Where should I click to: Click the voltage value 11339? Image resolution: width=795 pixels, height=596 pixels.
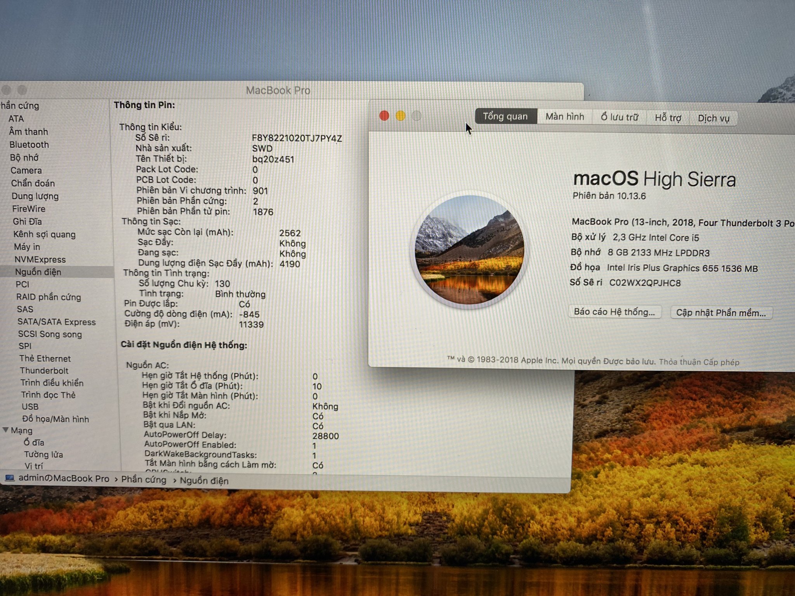pos(251,325)
